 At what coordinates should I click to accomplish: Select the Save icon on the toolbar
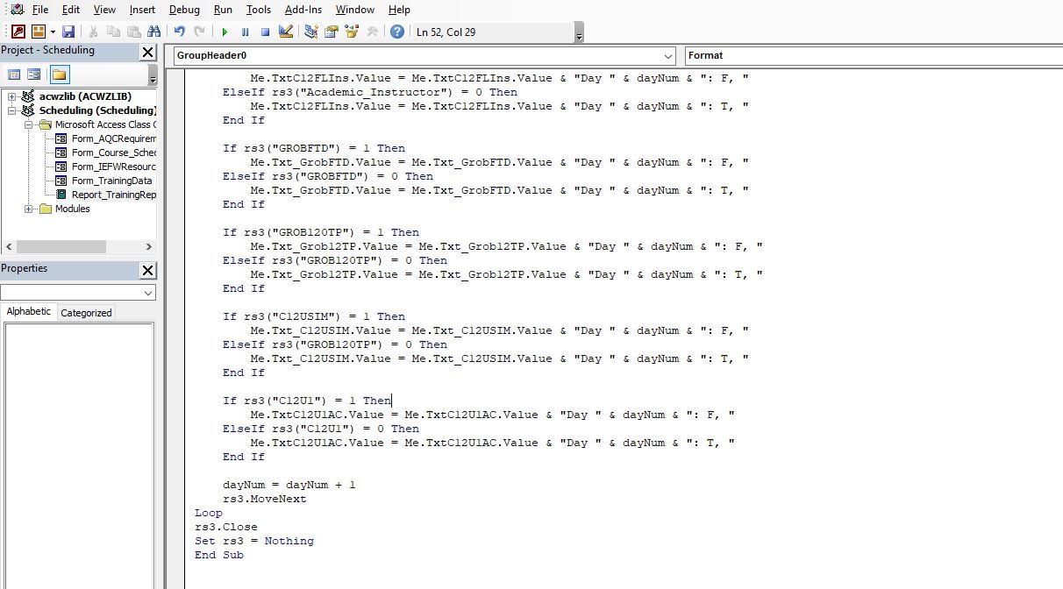click(x=70, y=31)
